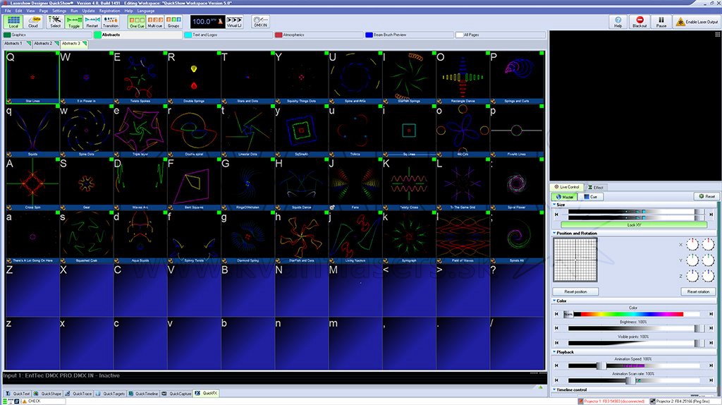Switch live control to Master
The height and width of the screenshot is (405, 722).
565,197
